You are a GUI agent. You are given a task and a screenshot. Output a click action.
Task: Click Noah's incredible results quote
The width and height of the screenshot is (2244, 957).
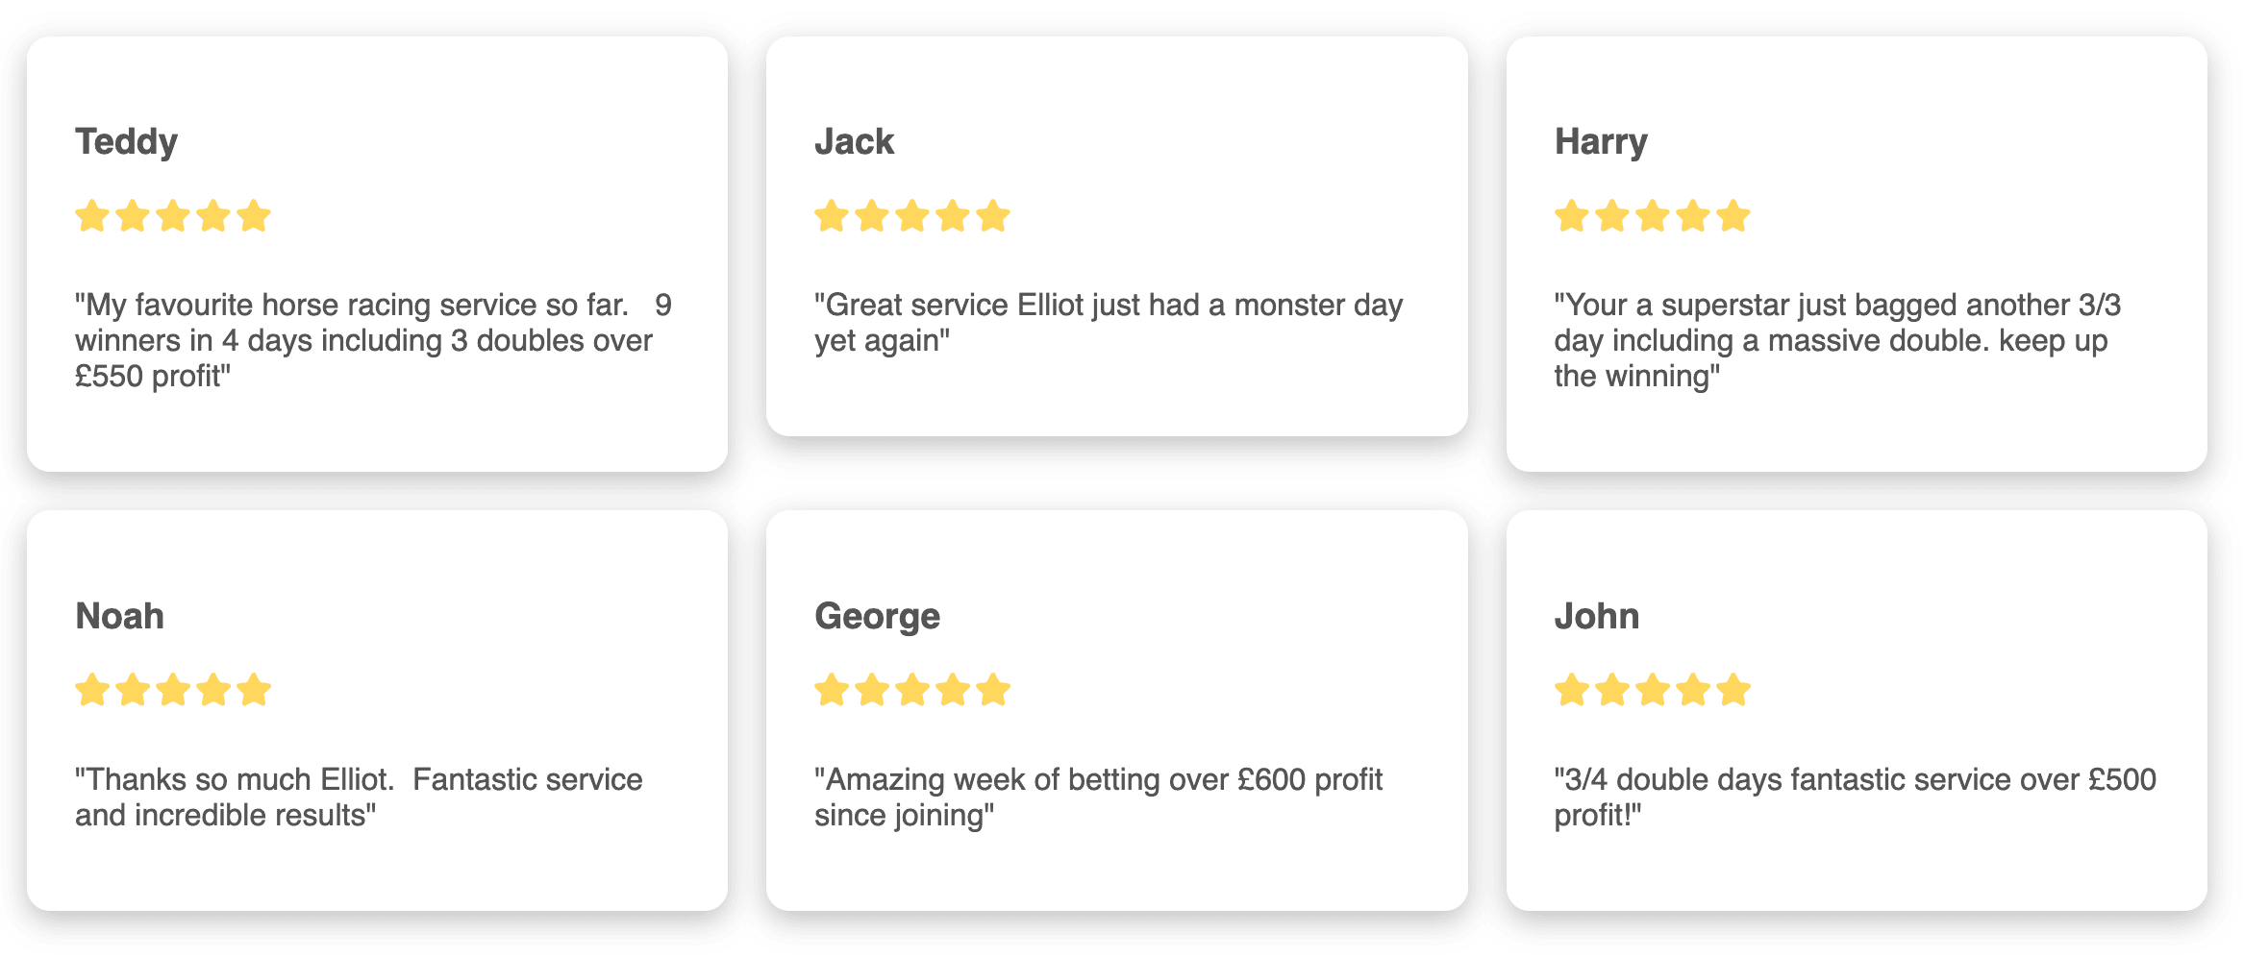(x=359, y=797)
